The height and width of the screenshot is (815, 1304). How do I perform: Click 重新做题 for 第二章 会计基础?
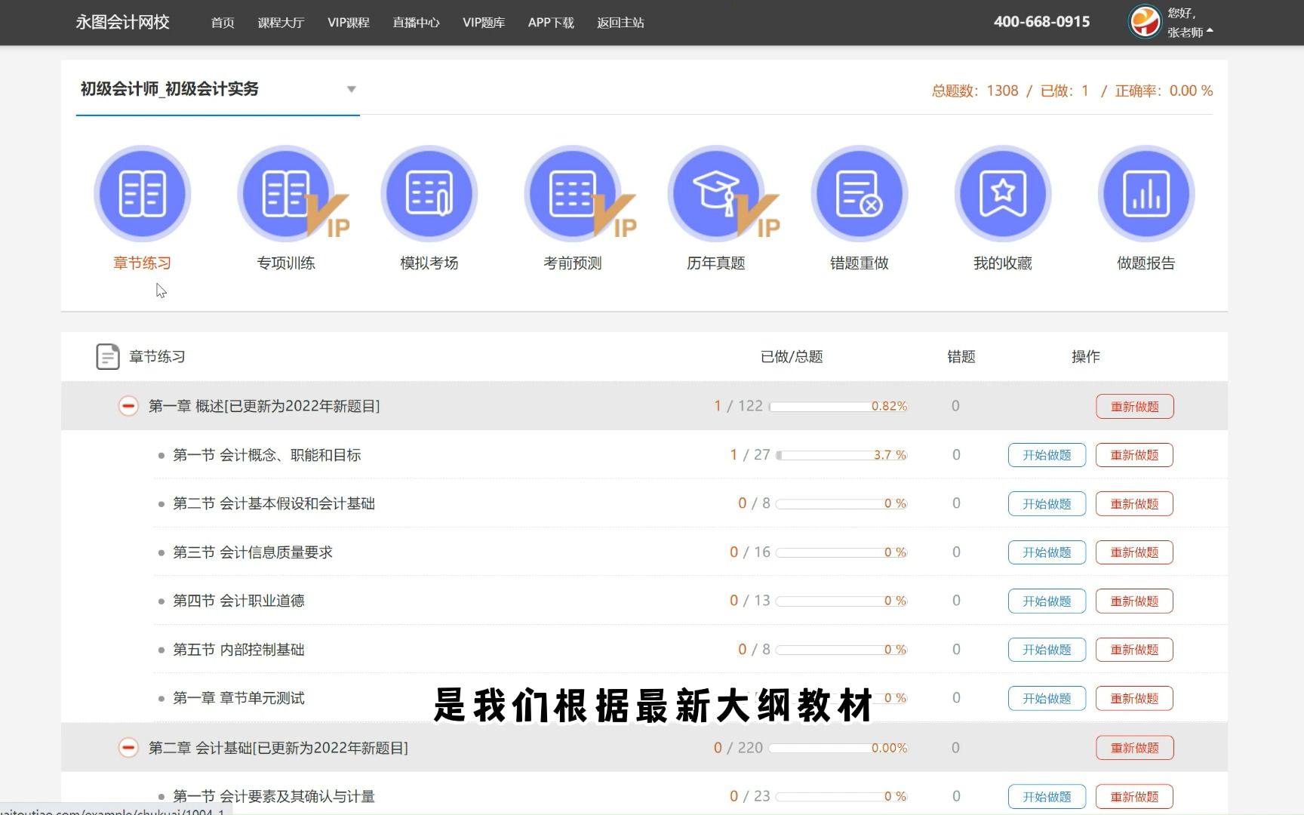point(1135,748)
